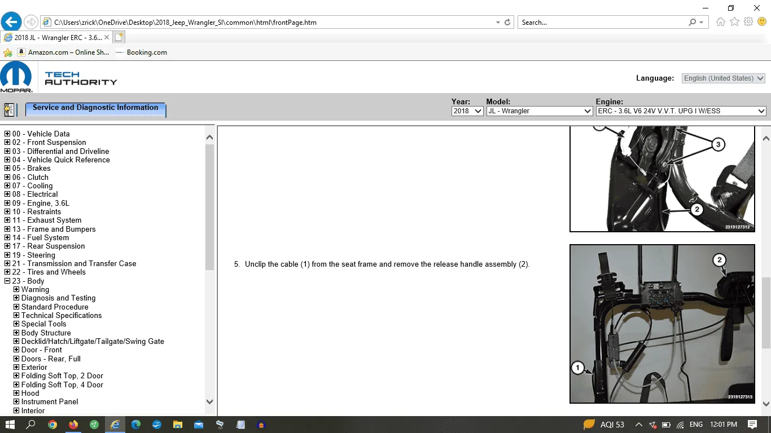
Task: Open the Amazon.com favorites link
Action: pyautogui.click(x=63, y=52)
